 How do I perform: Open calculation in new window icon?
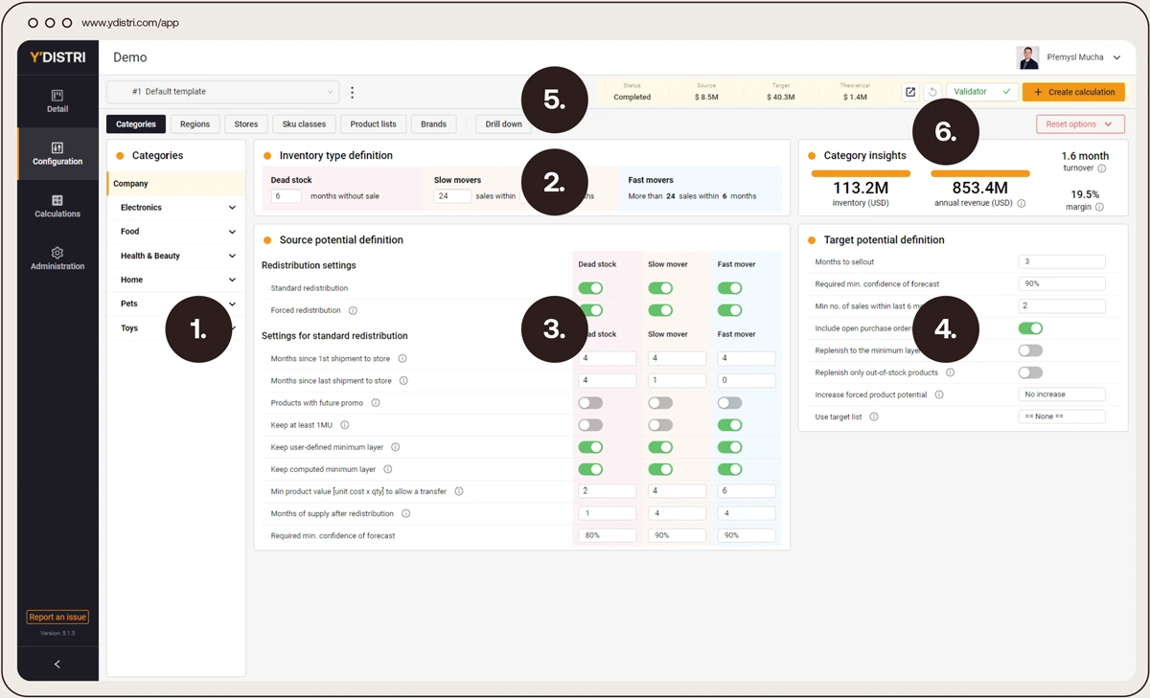[x=910, y=92]
